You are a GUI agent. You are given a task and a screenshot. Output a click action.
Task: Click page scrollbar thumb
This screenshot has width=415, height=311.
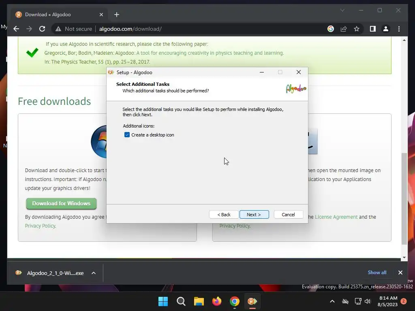pos(404,198)
